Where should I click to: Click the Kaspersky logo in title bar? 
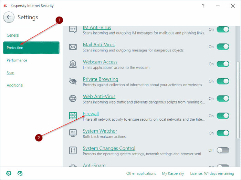tap(5, 6)
